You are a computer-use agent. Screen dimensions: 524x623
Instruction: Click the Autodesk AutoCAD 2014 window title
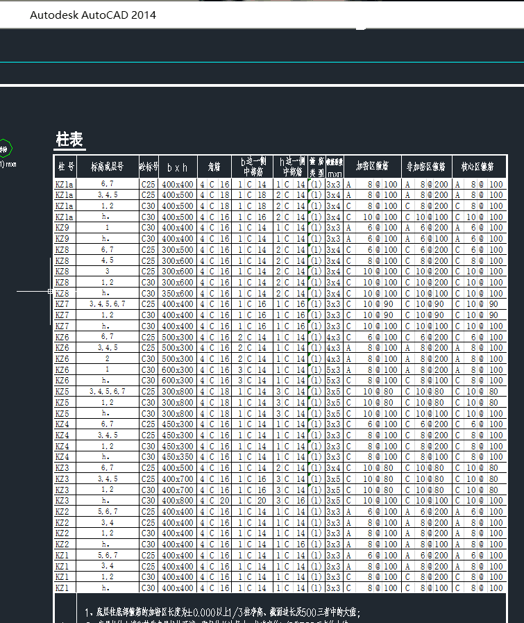93,15
